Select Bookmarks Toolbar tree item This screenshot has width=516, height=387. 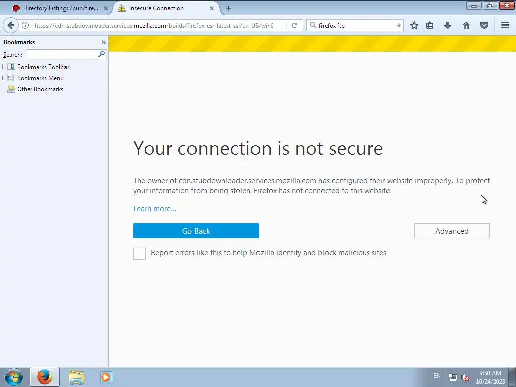[43, 67]
